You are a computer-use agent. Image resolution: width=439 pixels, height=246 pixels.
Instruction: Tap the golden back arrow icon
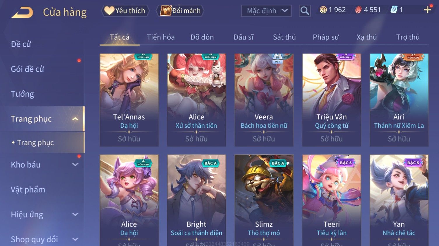point(22,12)
